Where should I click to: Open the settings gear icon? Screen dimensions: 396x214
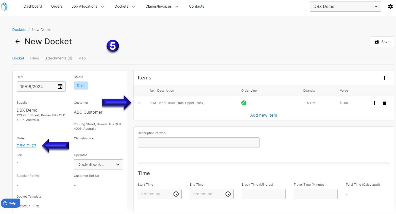tap(390, 7)
